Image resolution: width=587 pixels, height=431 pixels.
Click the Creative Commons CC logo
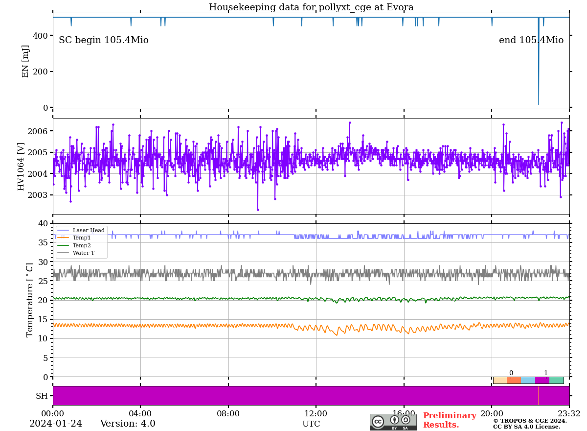(x=378, y=421)
